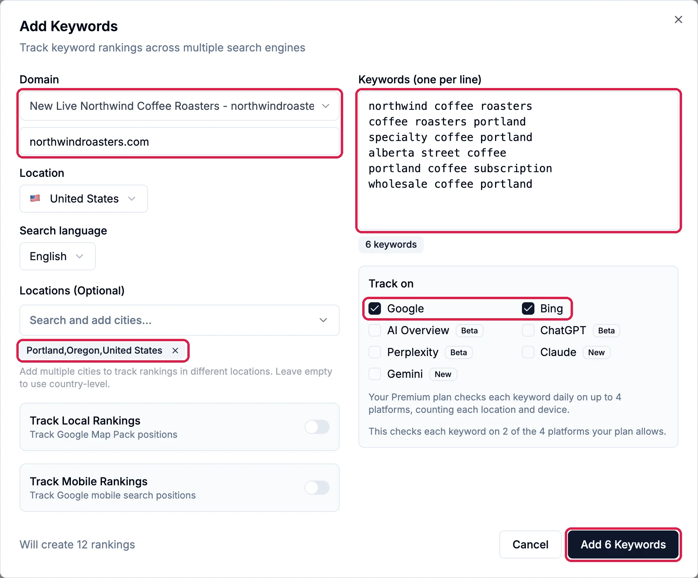Click the US flag icon
The width and height of the screenshot is (698, 578).
coord(35,198)
